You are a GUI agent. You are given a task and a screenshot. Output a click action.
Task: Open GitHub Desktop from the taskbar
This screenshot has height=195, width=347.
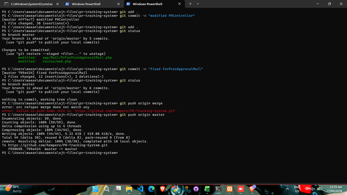pos(196,189)
